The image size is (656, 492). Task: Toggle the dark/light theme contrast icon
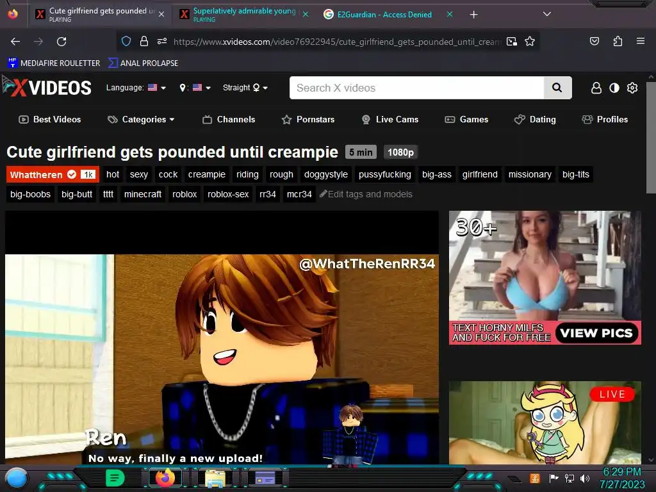tap(614, 88)
